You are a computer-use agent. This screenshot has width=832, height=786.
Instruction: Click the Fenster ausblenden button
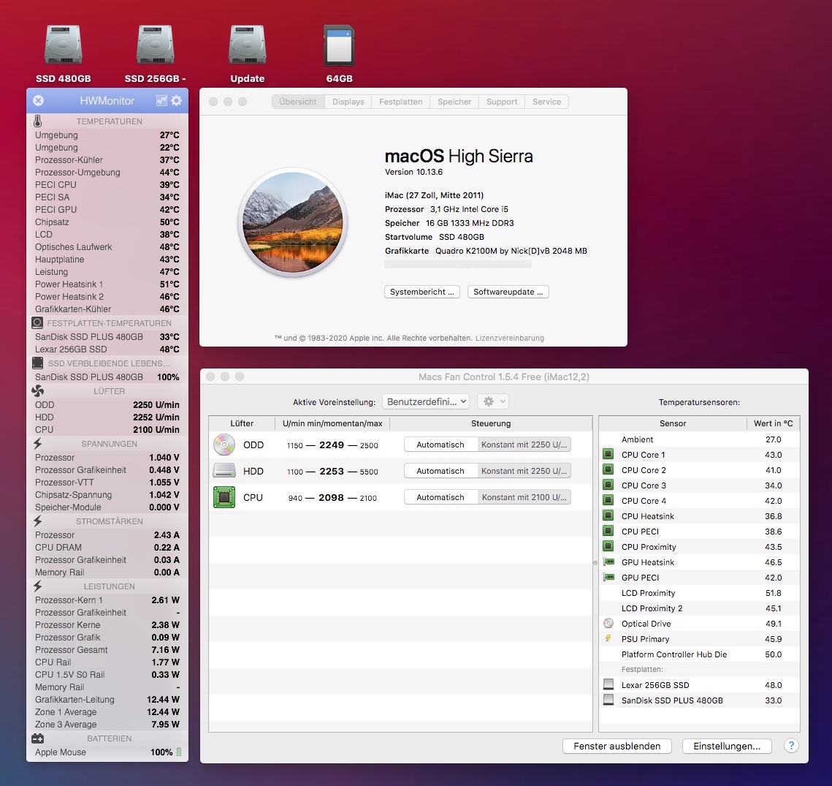pos(617,747)
